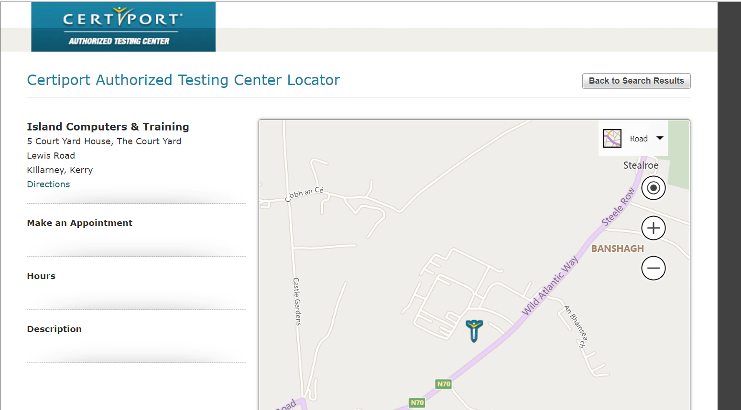
Task: Click the Make an Appointment heading
Action: [x=80, y=223]
